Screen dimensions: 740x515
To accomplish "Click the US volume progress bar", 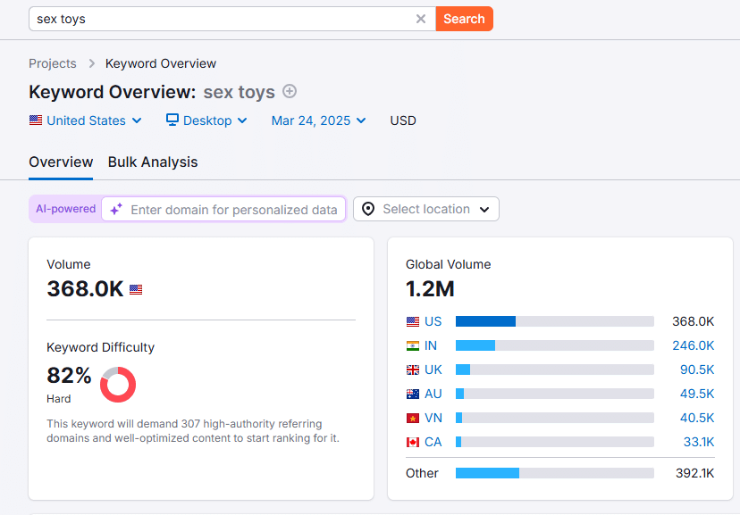I will (554, 321).
